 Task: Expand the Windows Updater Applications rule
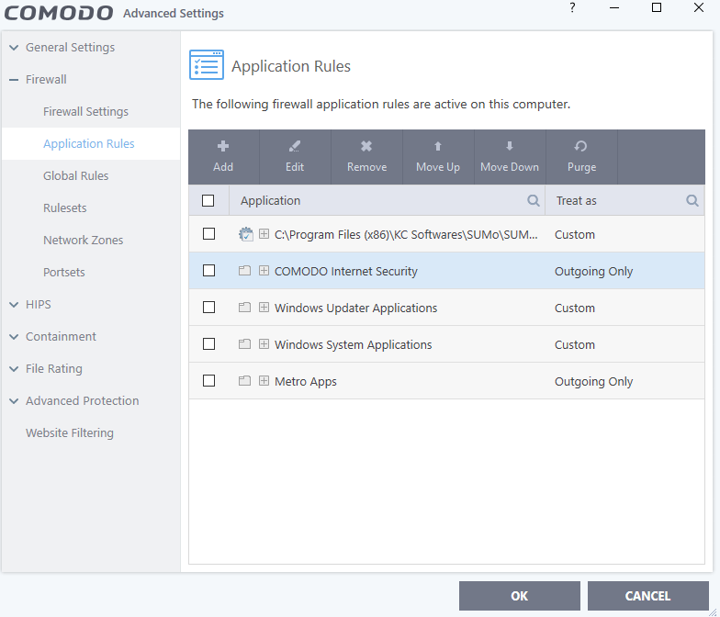tap(264, 308)
